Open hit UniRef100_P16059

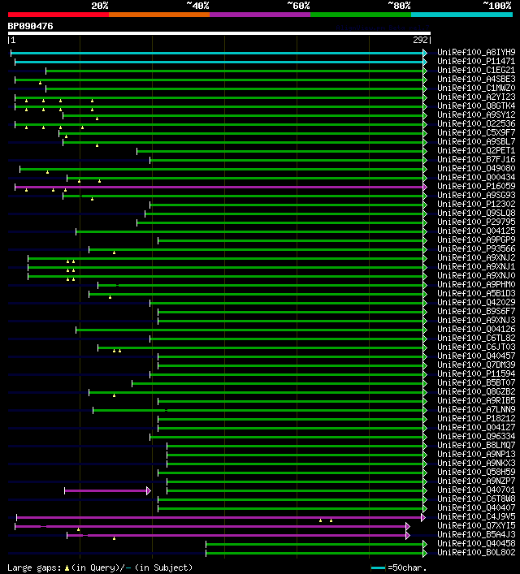tap(476, 187)
